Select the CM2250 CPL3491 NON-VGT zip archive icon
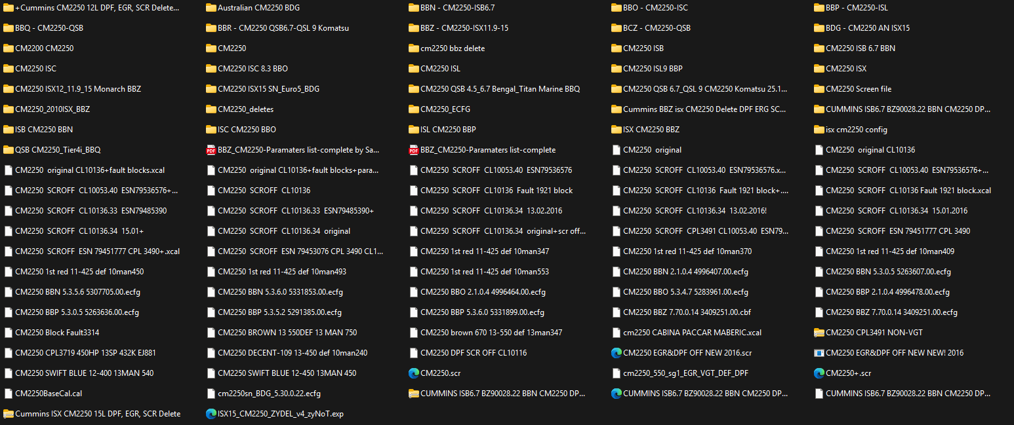The image size is (1014, 425). pos(819,333)
